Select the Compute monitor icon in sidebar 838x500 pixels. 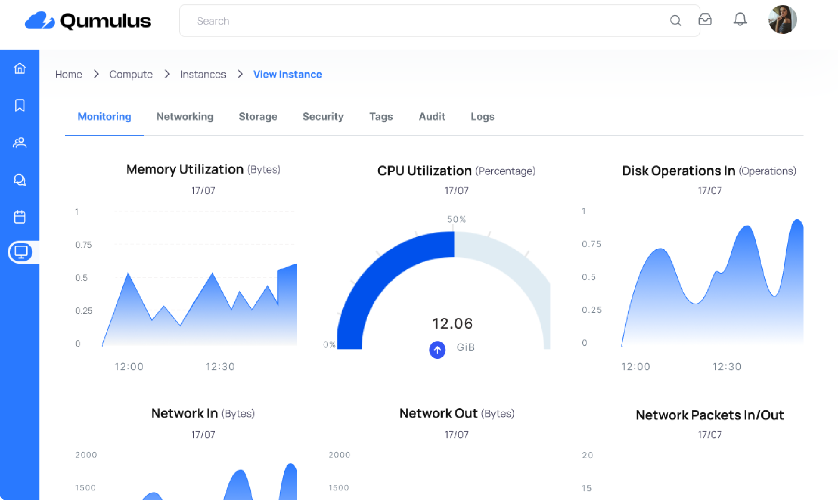tap(20, 252)
